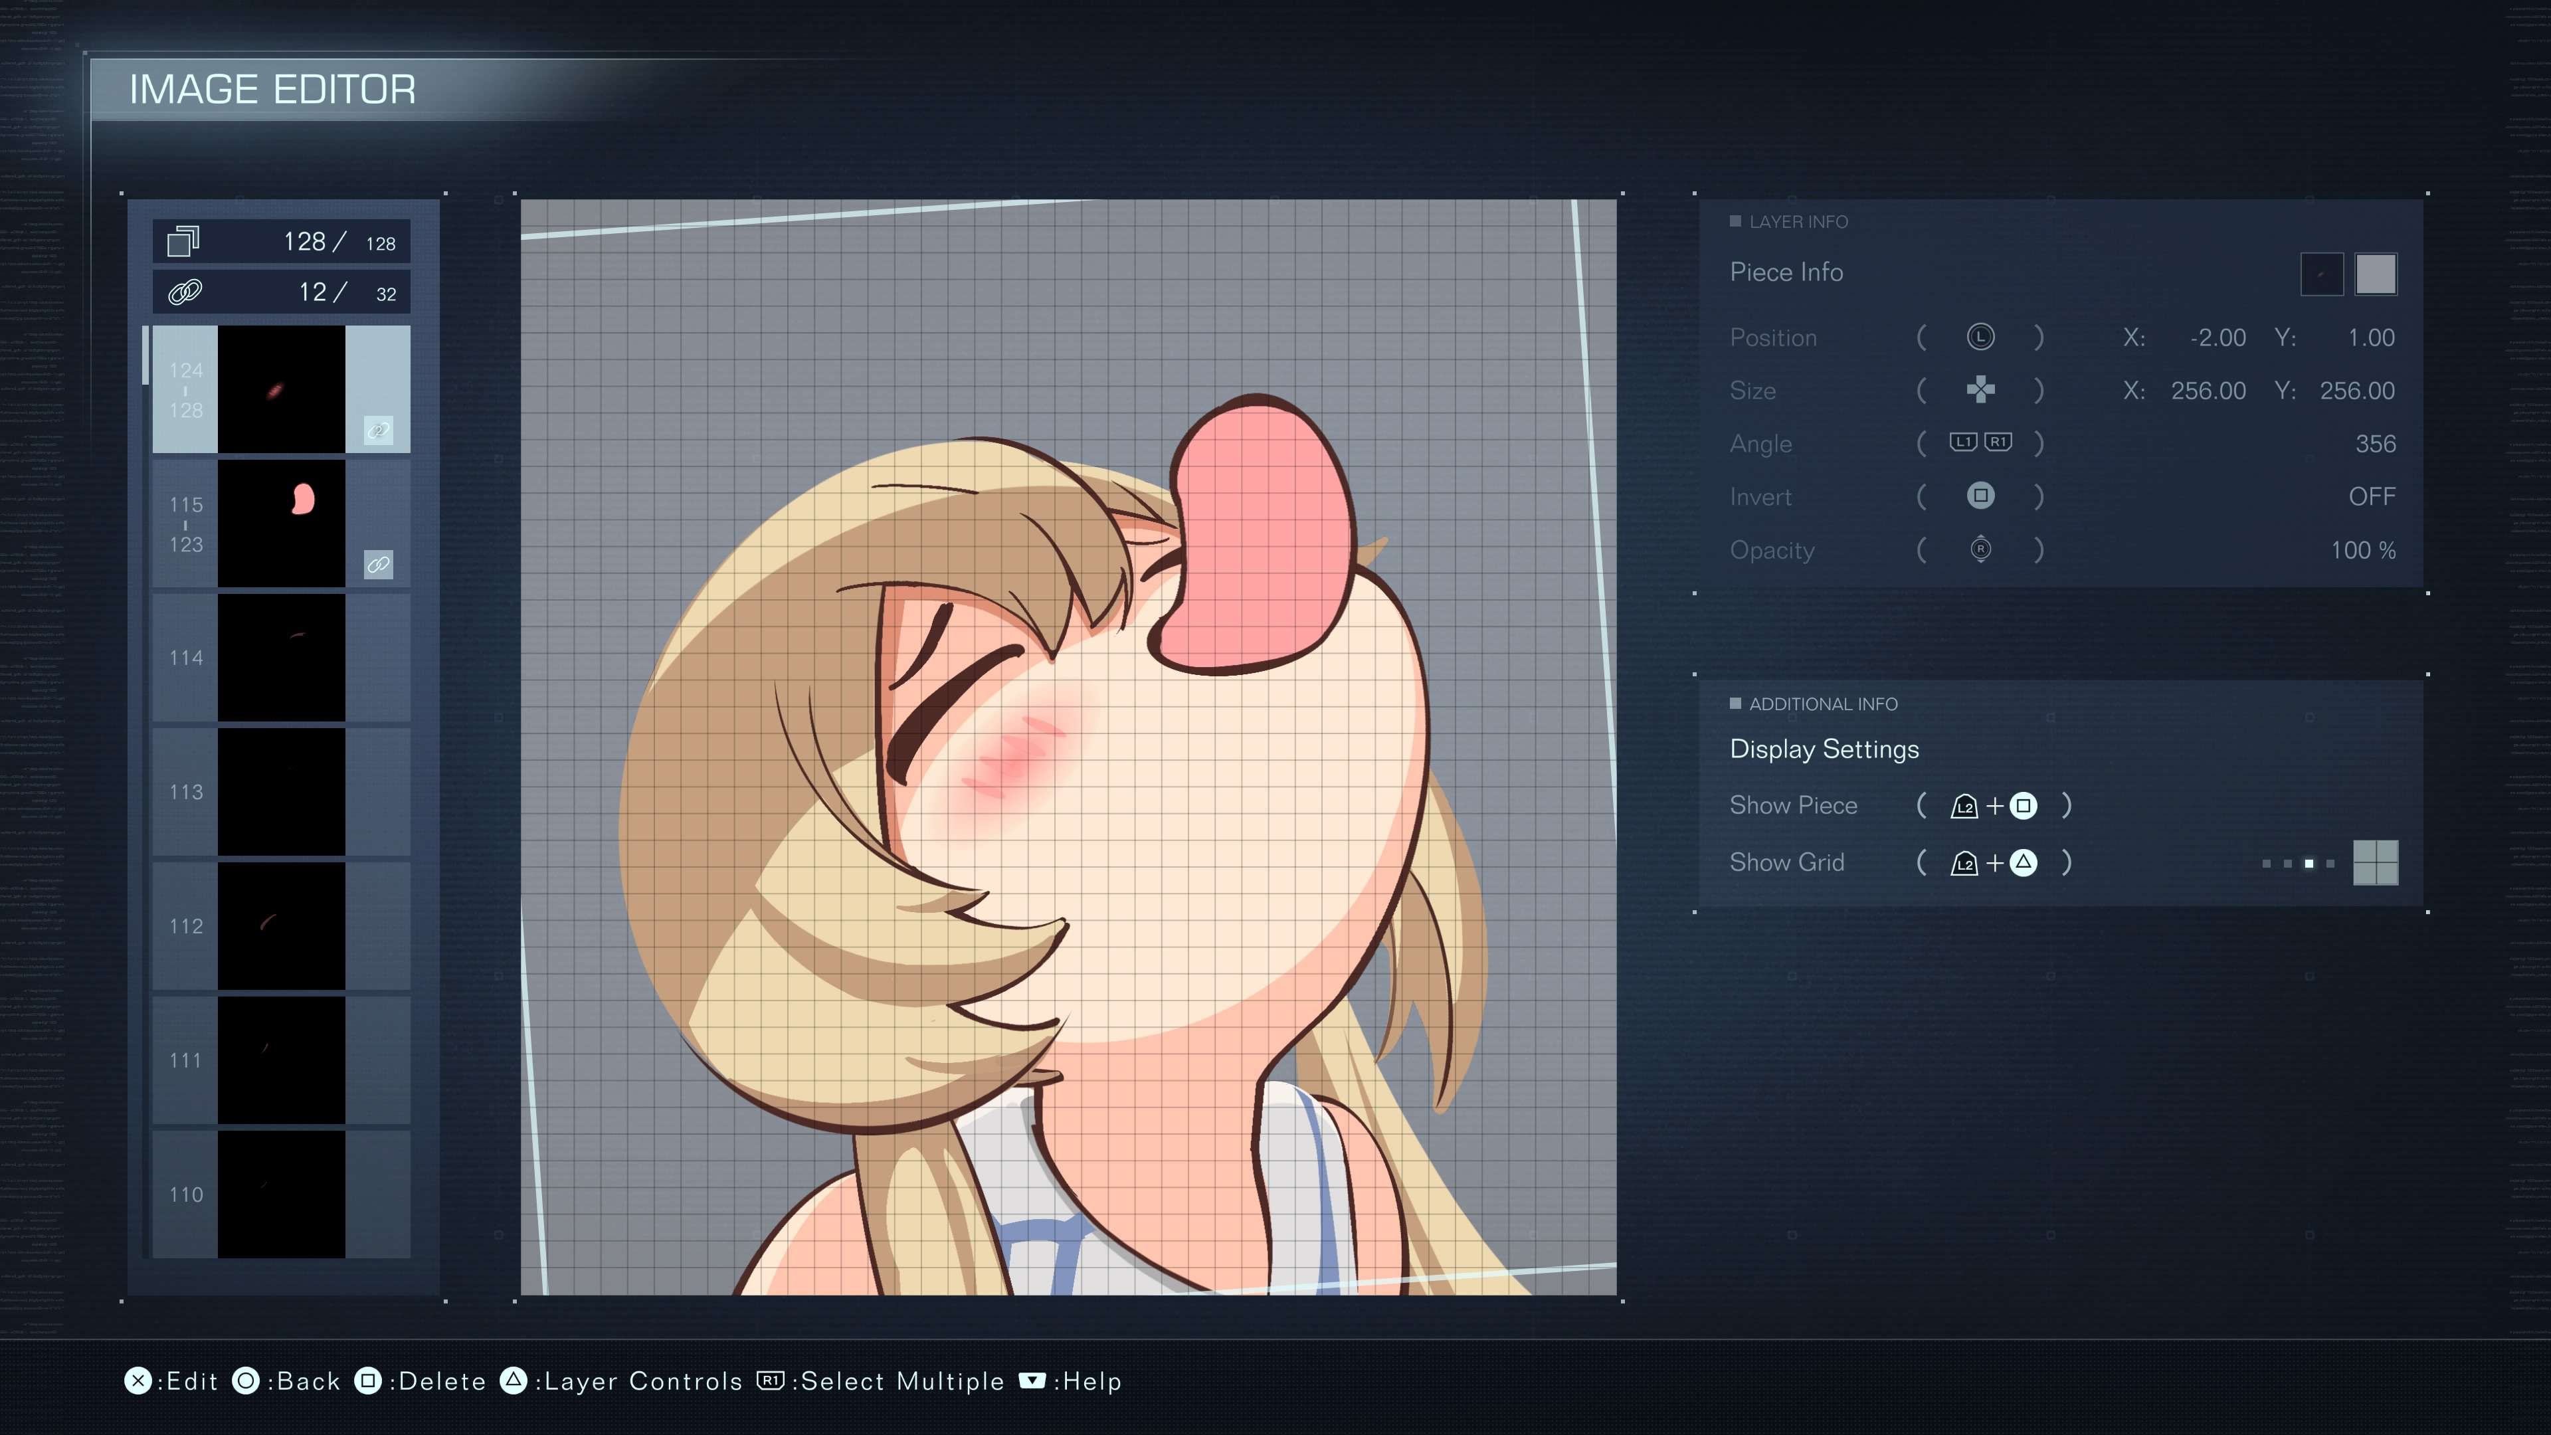Click the L1 button icon beside Angle
2551x1435 pixels.
(x=1963, y=442)
